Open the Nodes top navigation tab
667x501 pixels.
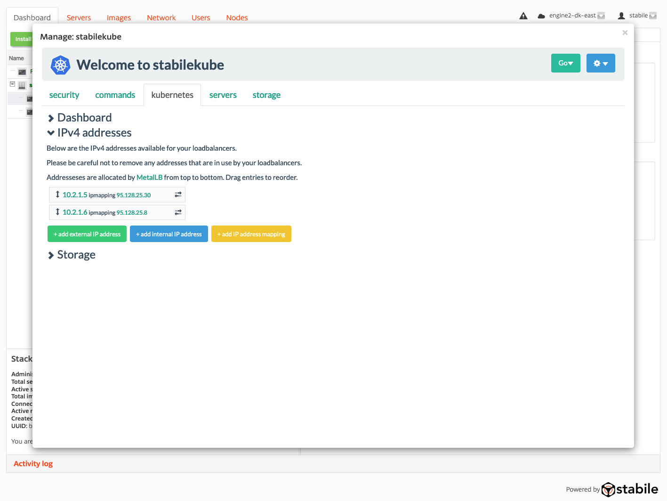[x=237, y=18]
